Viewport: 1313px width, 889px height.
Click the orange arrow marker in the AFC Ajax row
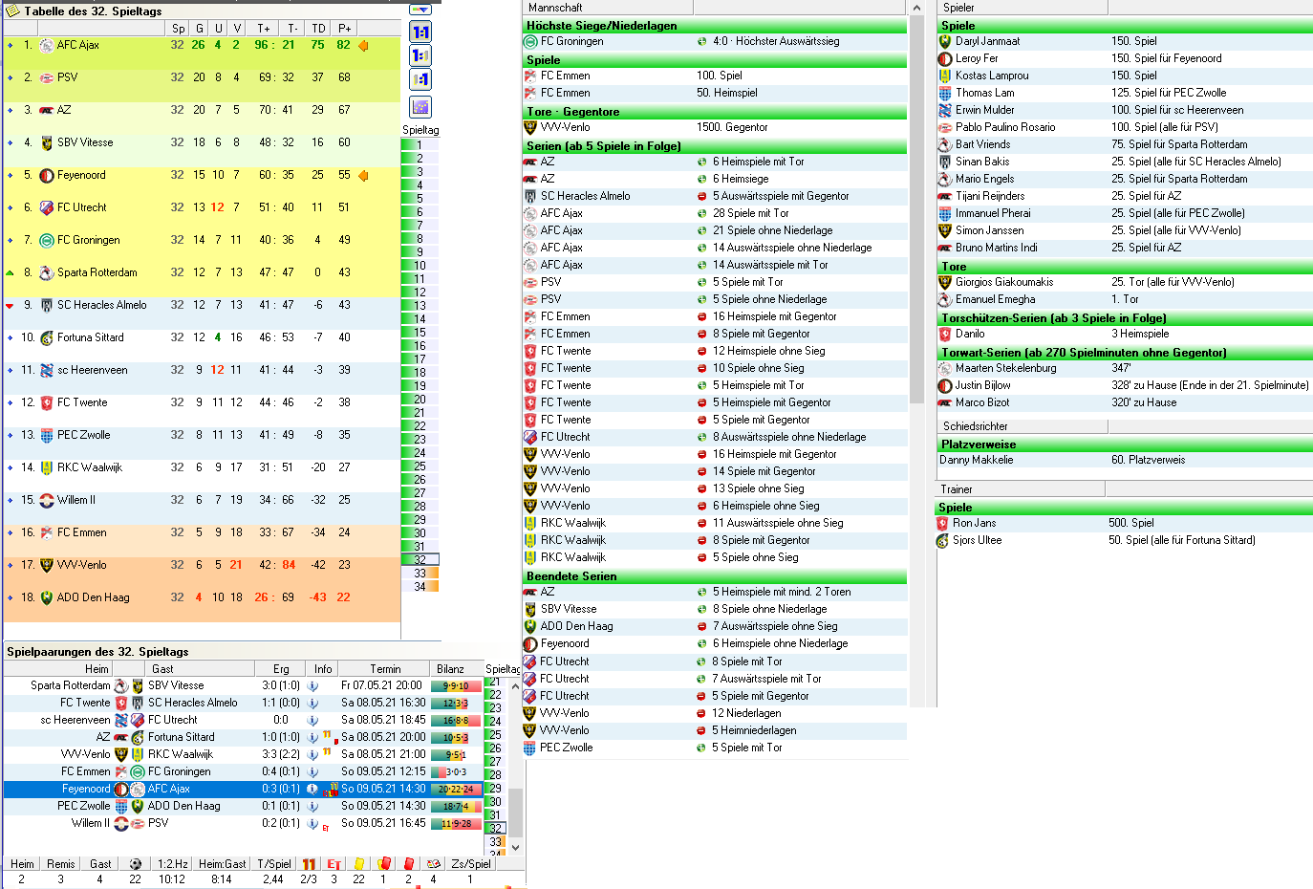pos(363,45)
